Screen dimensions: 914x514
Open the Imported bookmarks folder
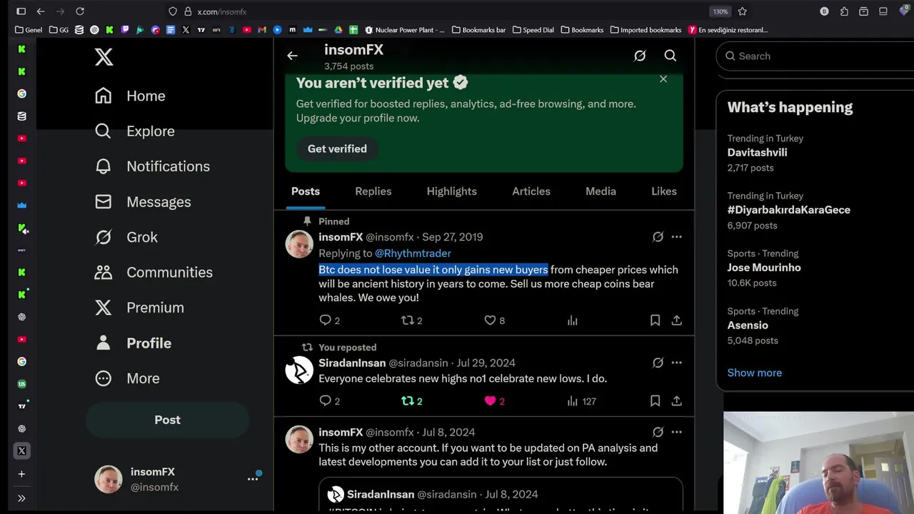(646, 30)
